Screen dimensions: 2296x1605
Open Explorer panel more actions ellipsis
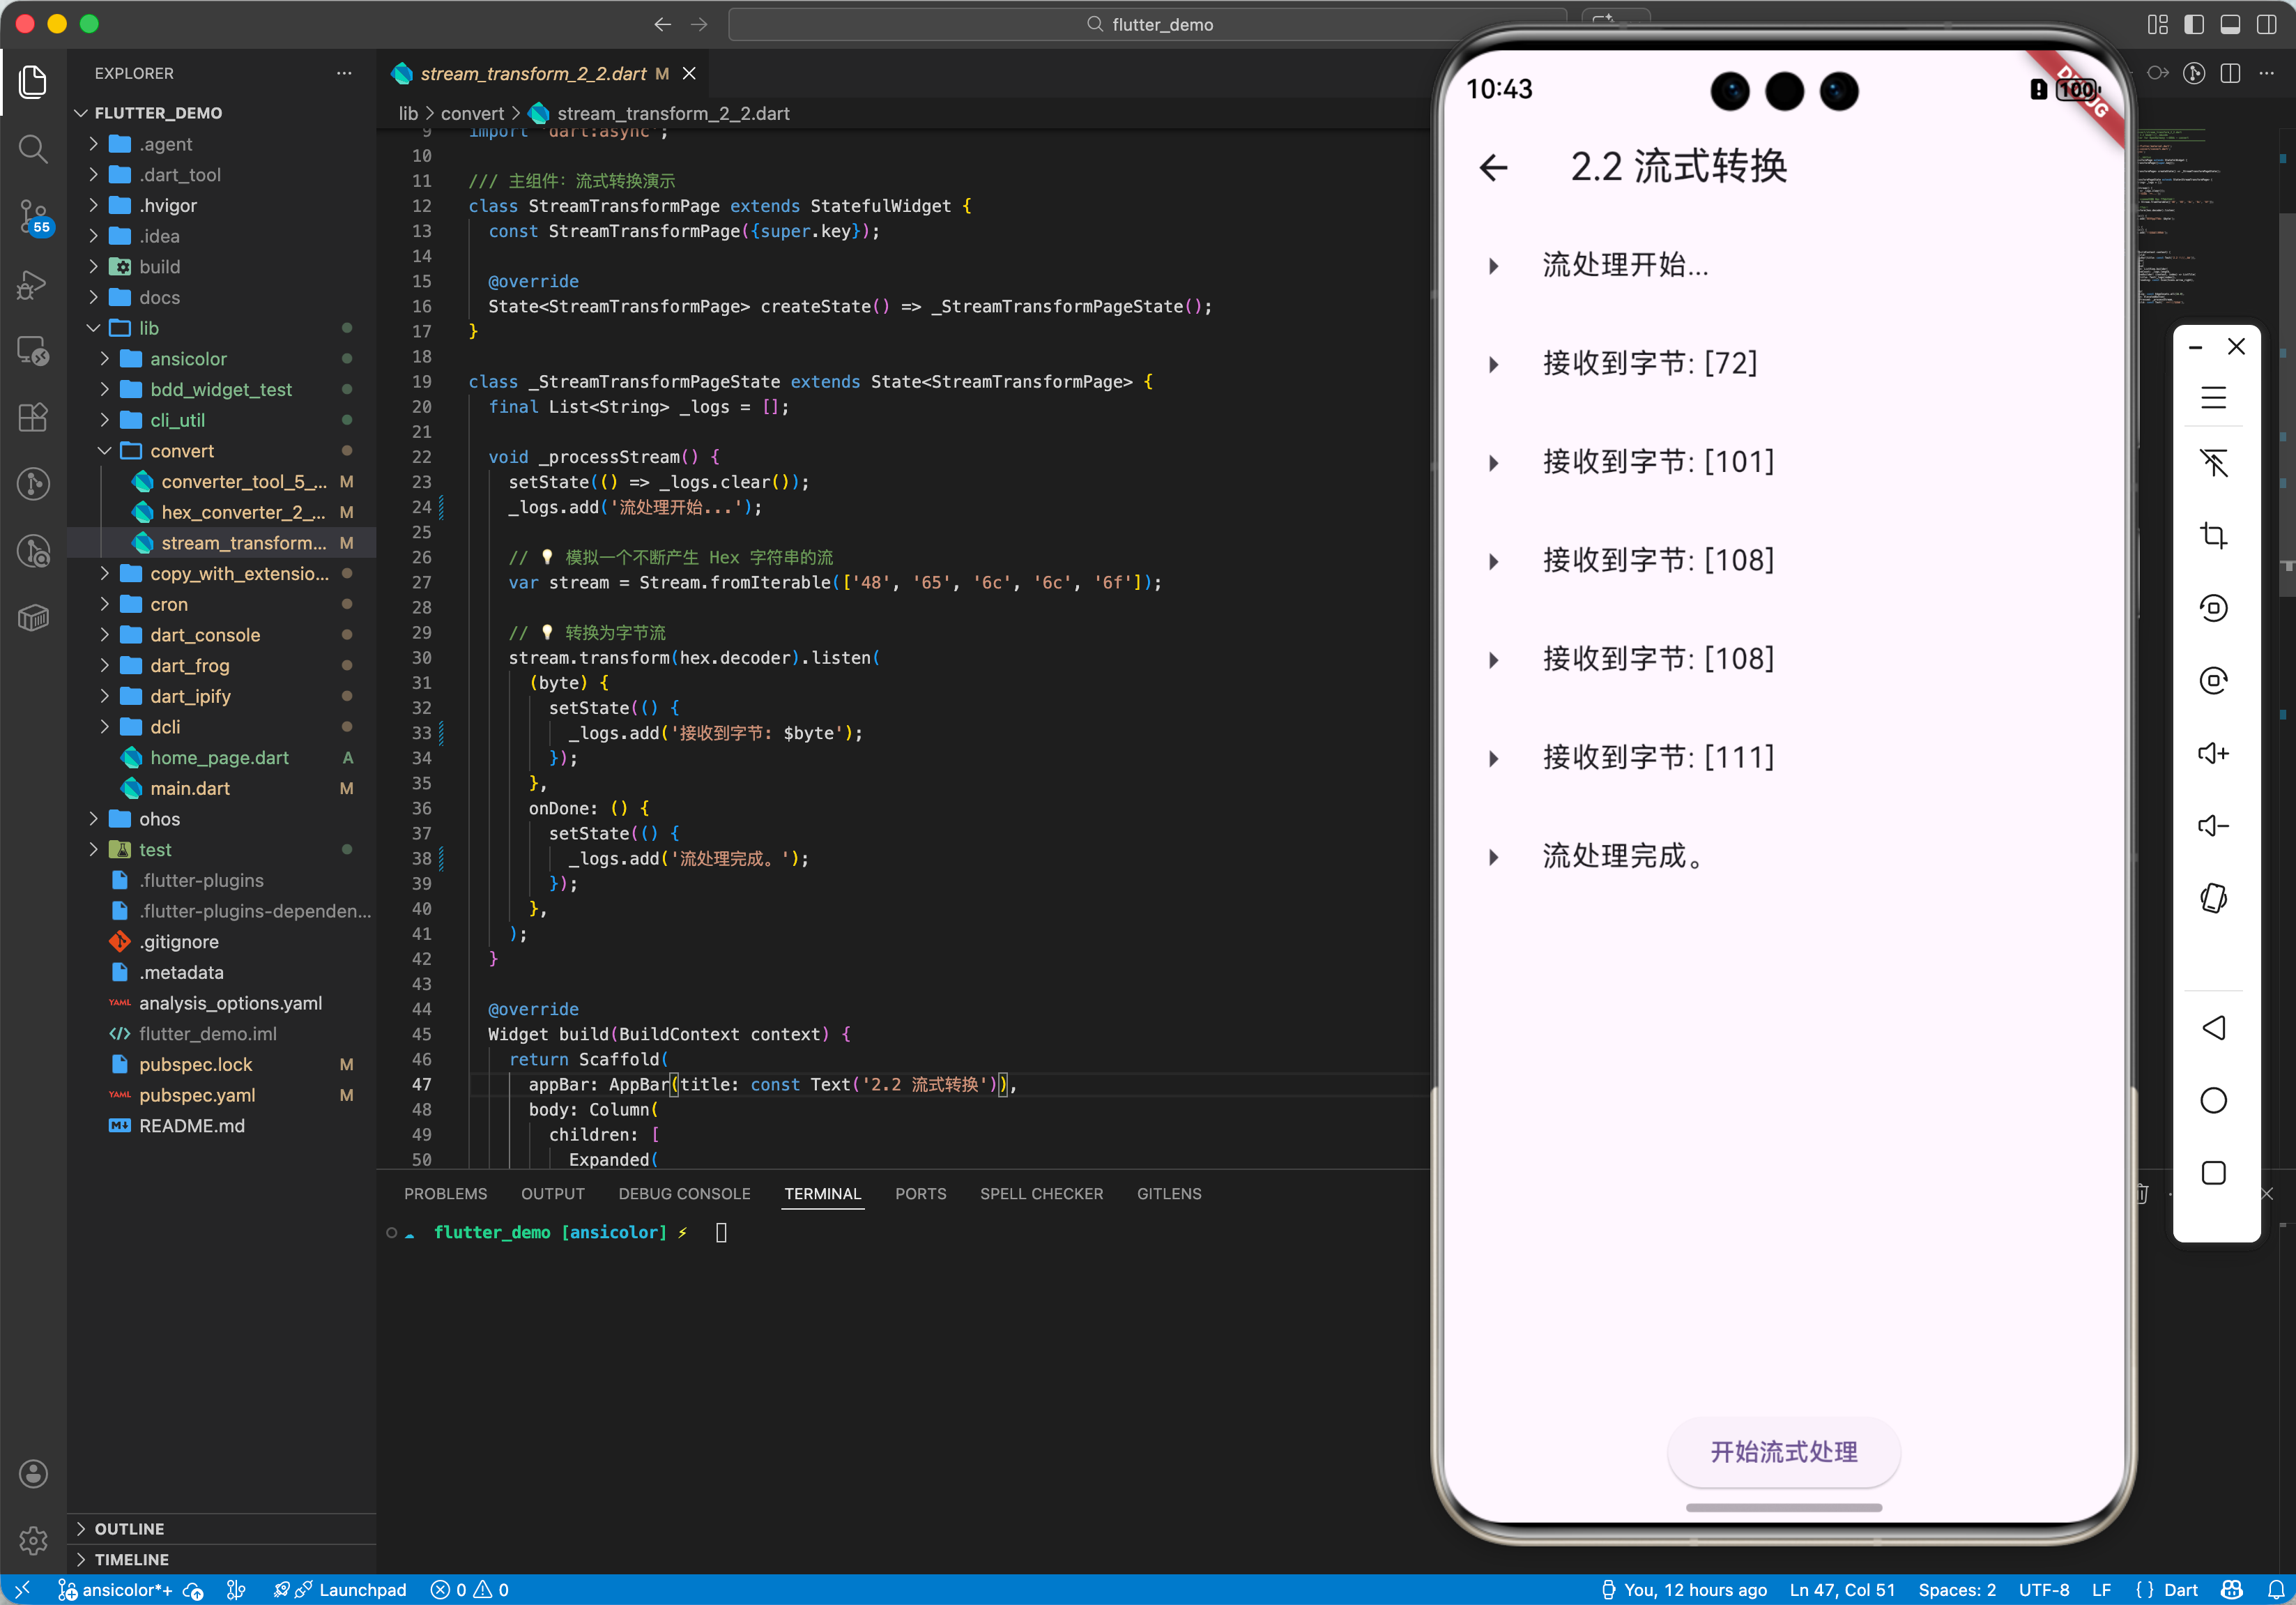(344, 73)
